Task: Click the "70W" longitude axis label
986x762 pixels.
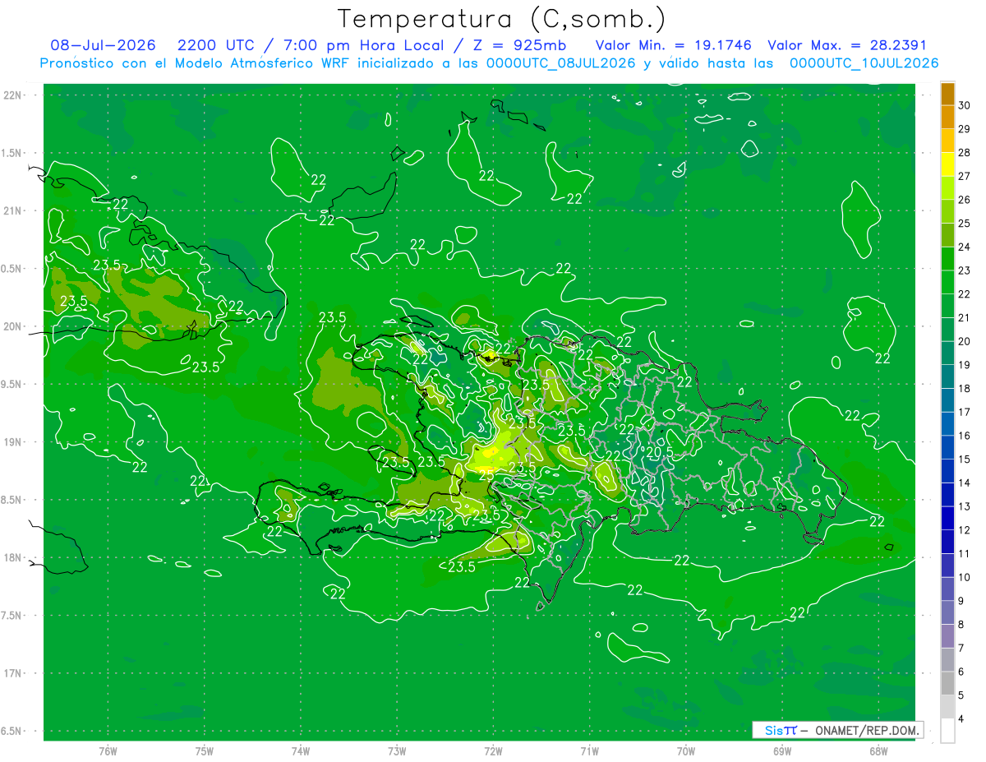Action: (686, 750)
